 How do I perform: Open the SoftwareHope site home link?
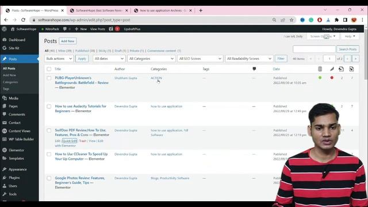pos(24,29)
